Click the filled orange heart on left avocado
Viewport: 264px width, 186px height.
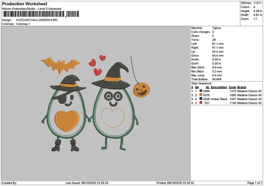point(67,121)
